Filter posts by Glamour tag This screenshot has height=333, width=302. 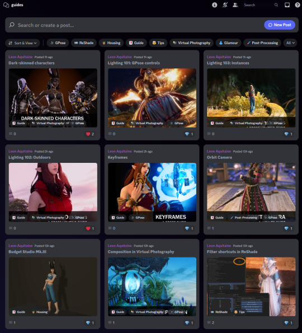click(x=228, y=43)
